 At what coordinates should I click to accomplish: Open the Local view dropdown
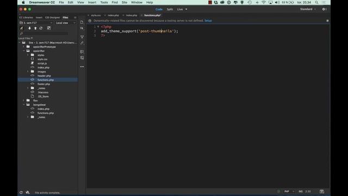coord(65,23)
